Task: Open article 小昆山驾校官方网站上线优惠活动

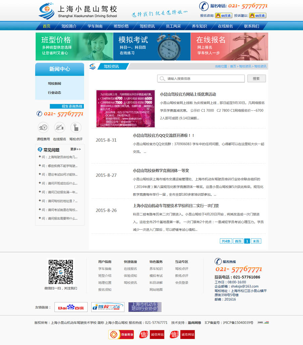Action: (188, 94)
